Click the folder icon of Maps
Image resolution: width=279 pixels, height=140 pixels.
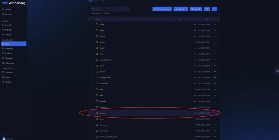pyautogui.click(x=97, y=95)
